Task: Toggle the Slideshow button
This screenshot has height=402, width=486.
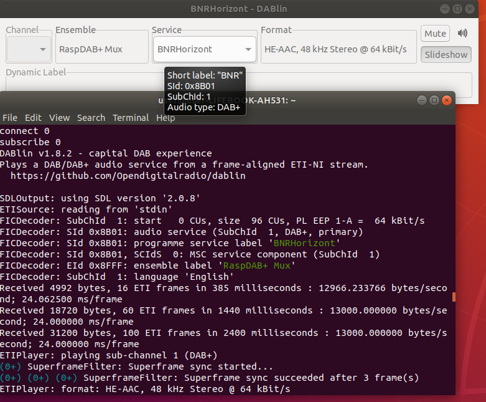Action: pos(446,55)
